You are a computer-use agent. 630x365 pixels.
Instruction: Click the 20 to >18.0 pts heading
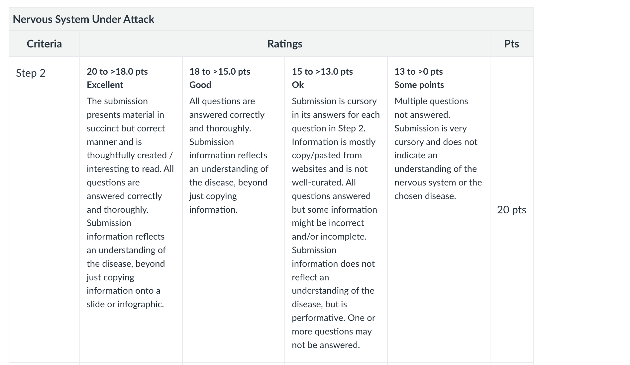(x=117, y=72)
